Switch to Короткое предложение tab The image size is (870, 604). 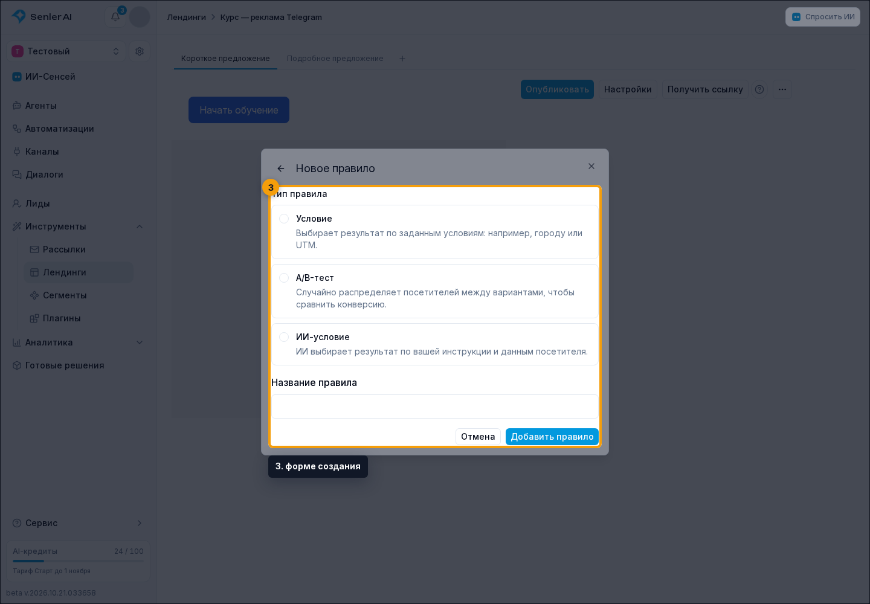pos(225,59)
